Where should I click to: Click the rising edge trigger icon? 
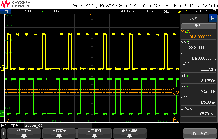[x=179, y=11]
